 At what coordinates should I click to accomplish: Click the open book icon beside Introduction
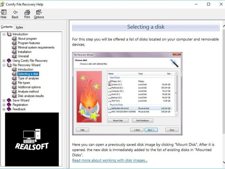(9, 34)
